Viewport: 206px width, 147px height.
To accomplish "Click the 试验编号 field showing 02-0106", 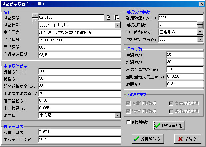I will point(71,17).
